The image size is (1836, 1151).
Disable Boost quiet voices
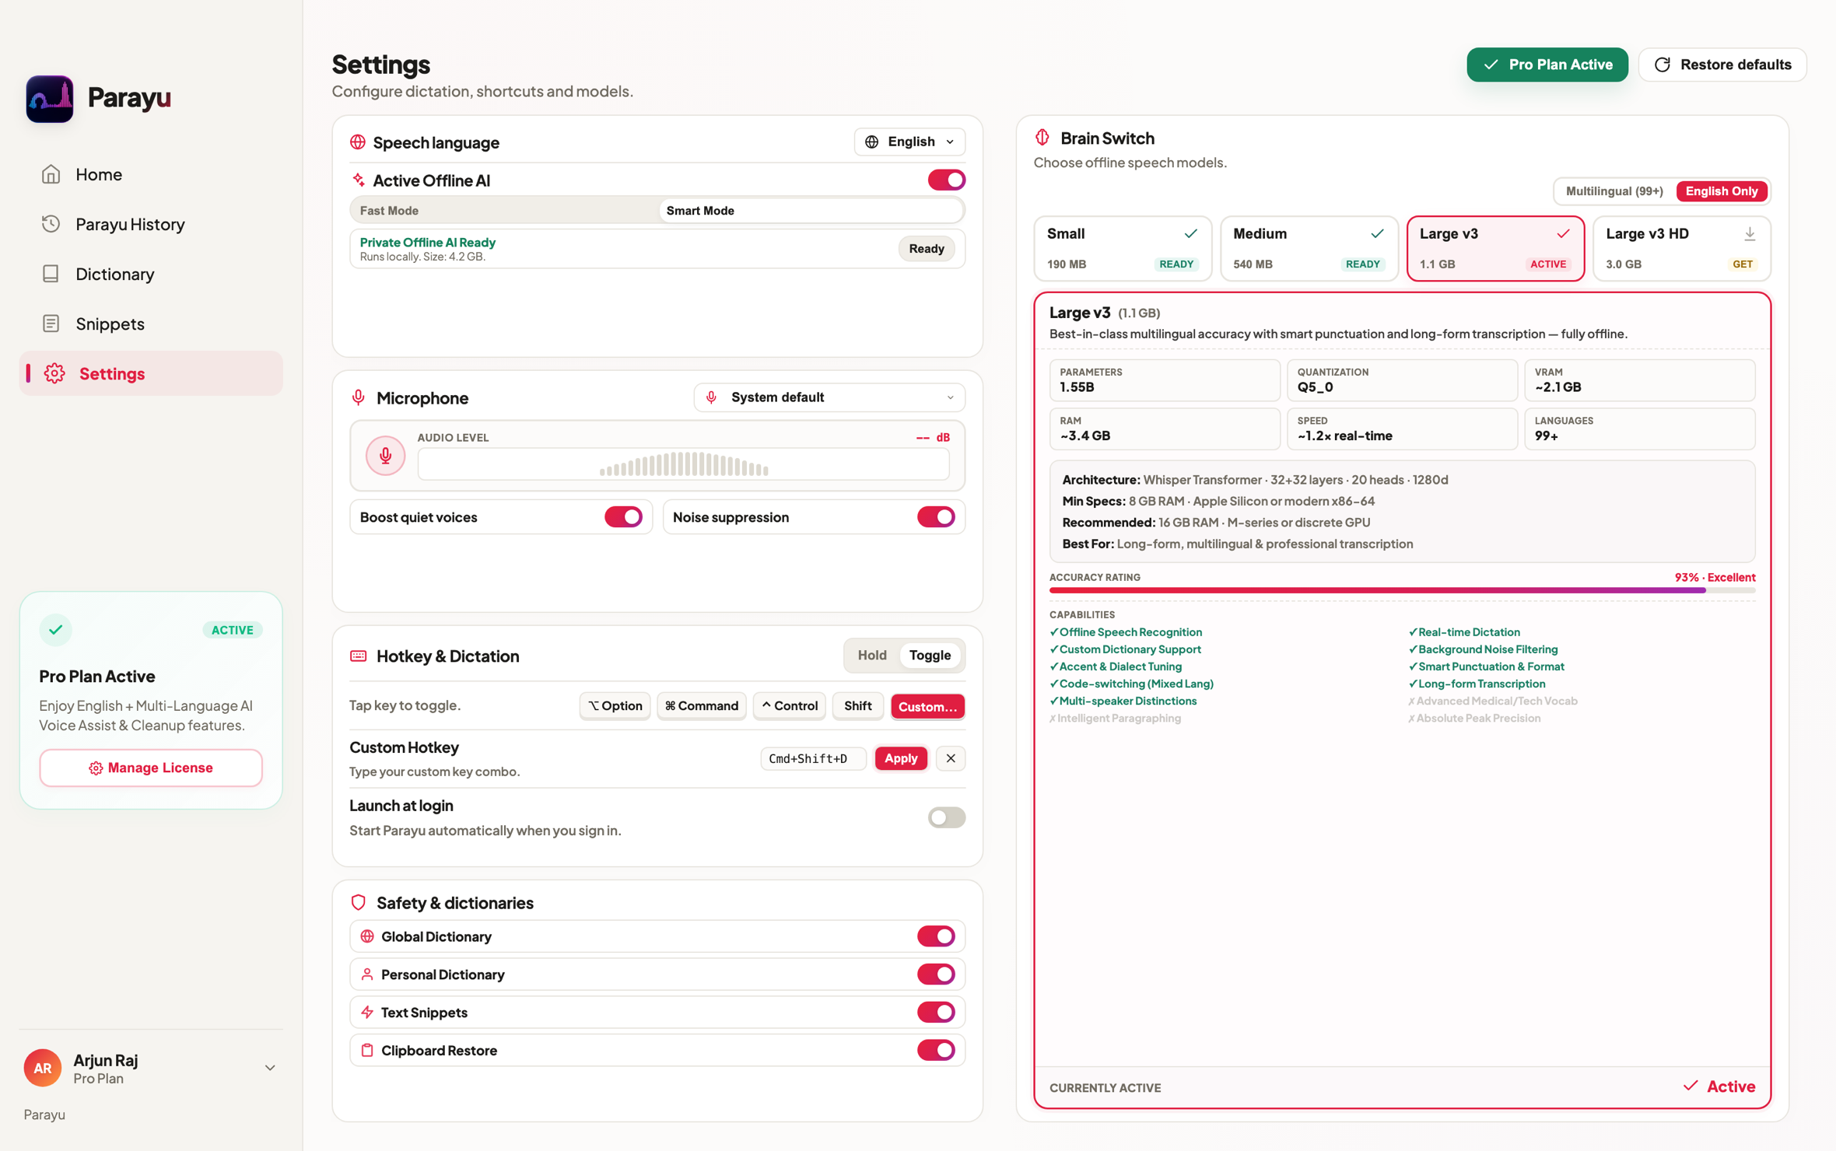pos(624,517)
